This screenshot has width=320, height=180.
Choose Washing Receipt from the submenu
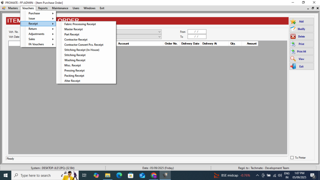coord(75,60)
